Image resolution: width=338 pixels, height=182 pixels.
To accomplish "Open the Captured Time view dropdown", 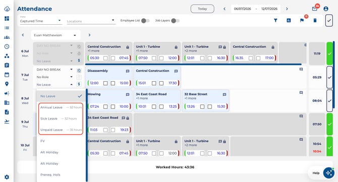I will (x=41, y=21).
